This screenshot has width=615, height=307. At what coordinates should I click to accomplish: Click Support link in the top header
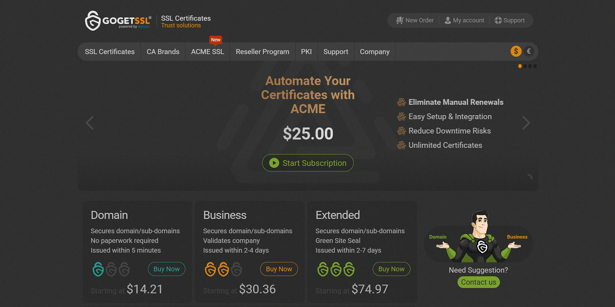510,20
